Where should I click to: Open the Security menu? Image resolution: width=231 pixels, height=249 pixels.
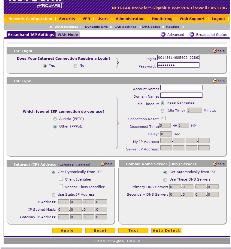pos(67,19)
